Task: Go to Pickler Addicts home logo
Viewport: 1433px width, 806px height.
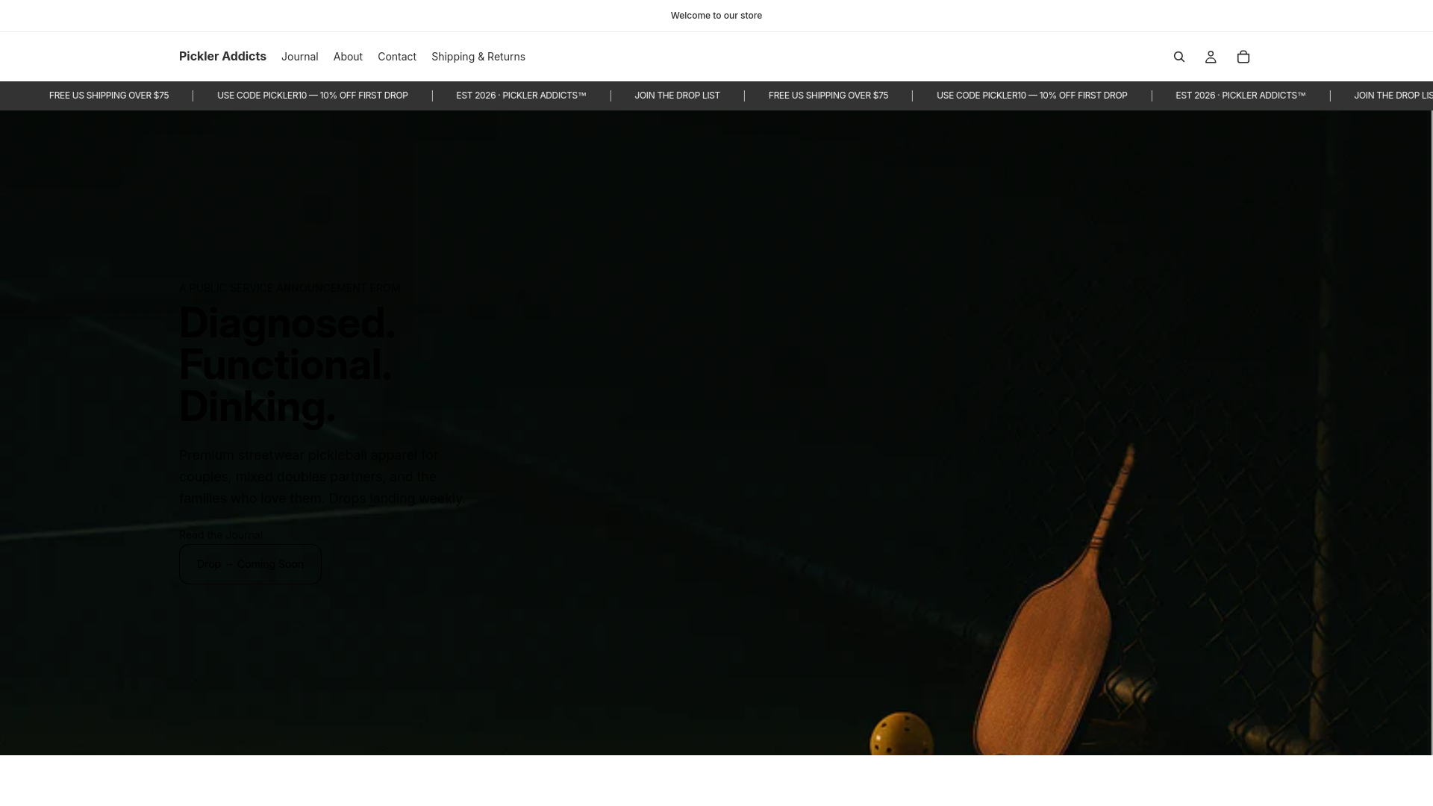Action: point(222,57)
